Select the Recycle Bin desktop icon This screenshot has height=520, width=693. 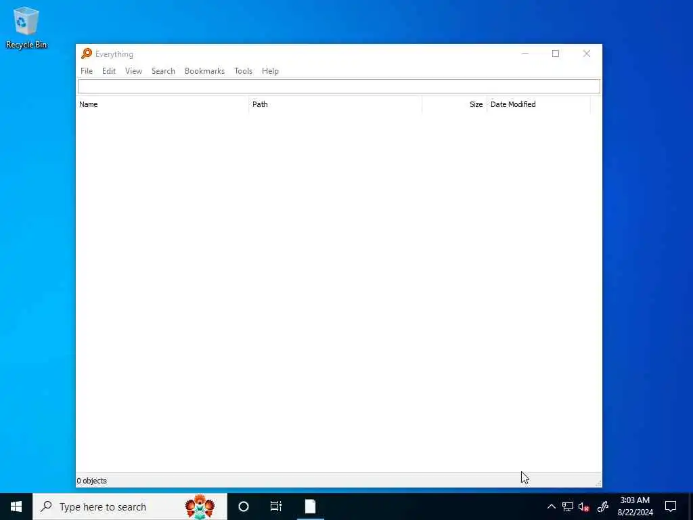pyautogui.click(x=26, y=27)
